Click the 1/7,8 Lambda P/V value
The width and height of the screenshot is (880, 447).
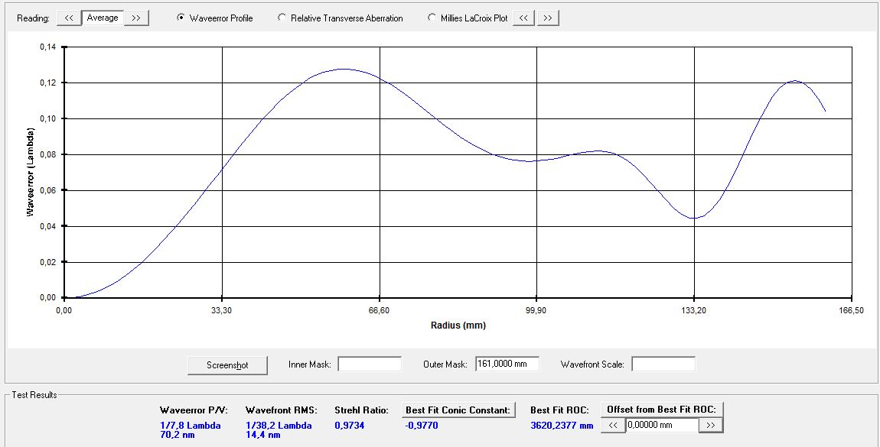click(191, 425)
